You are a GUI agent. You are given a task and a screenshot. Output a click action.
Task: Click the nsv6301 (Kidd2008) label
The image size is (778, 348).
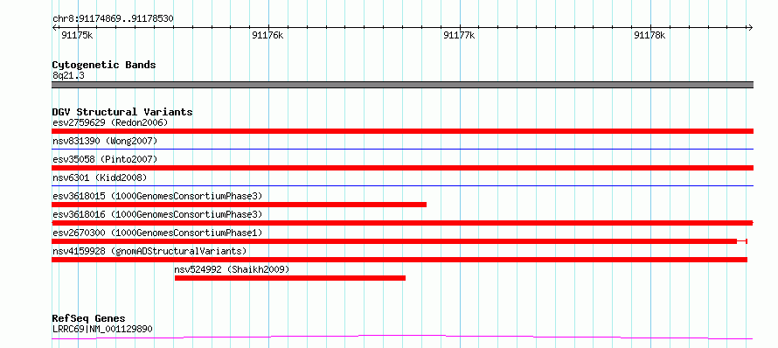click(100, 177)
